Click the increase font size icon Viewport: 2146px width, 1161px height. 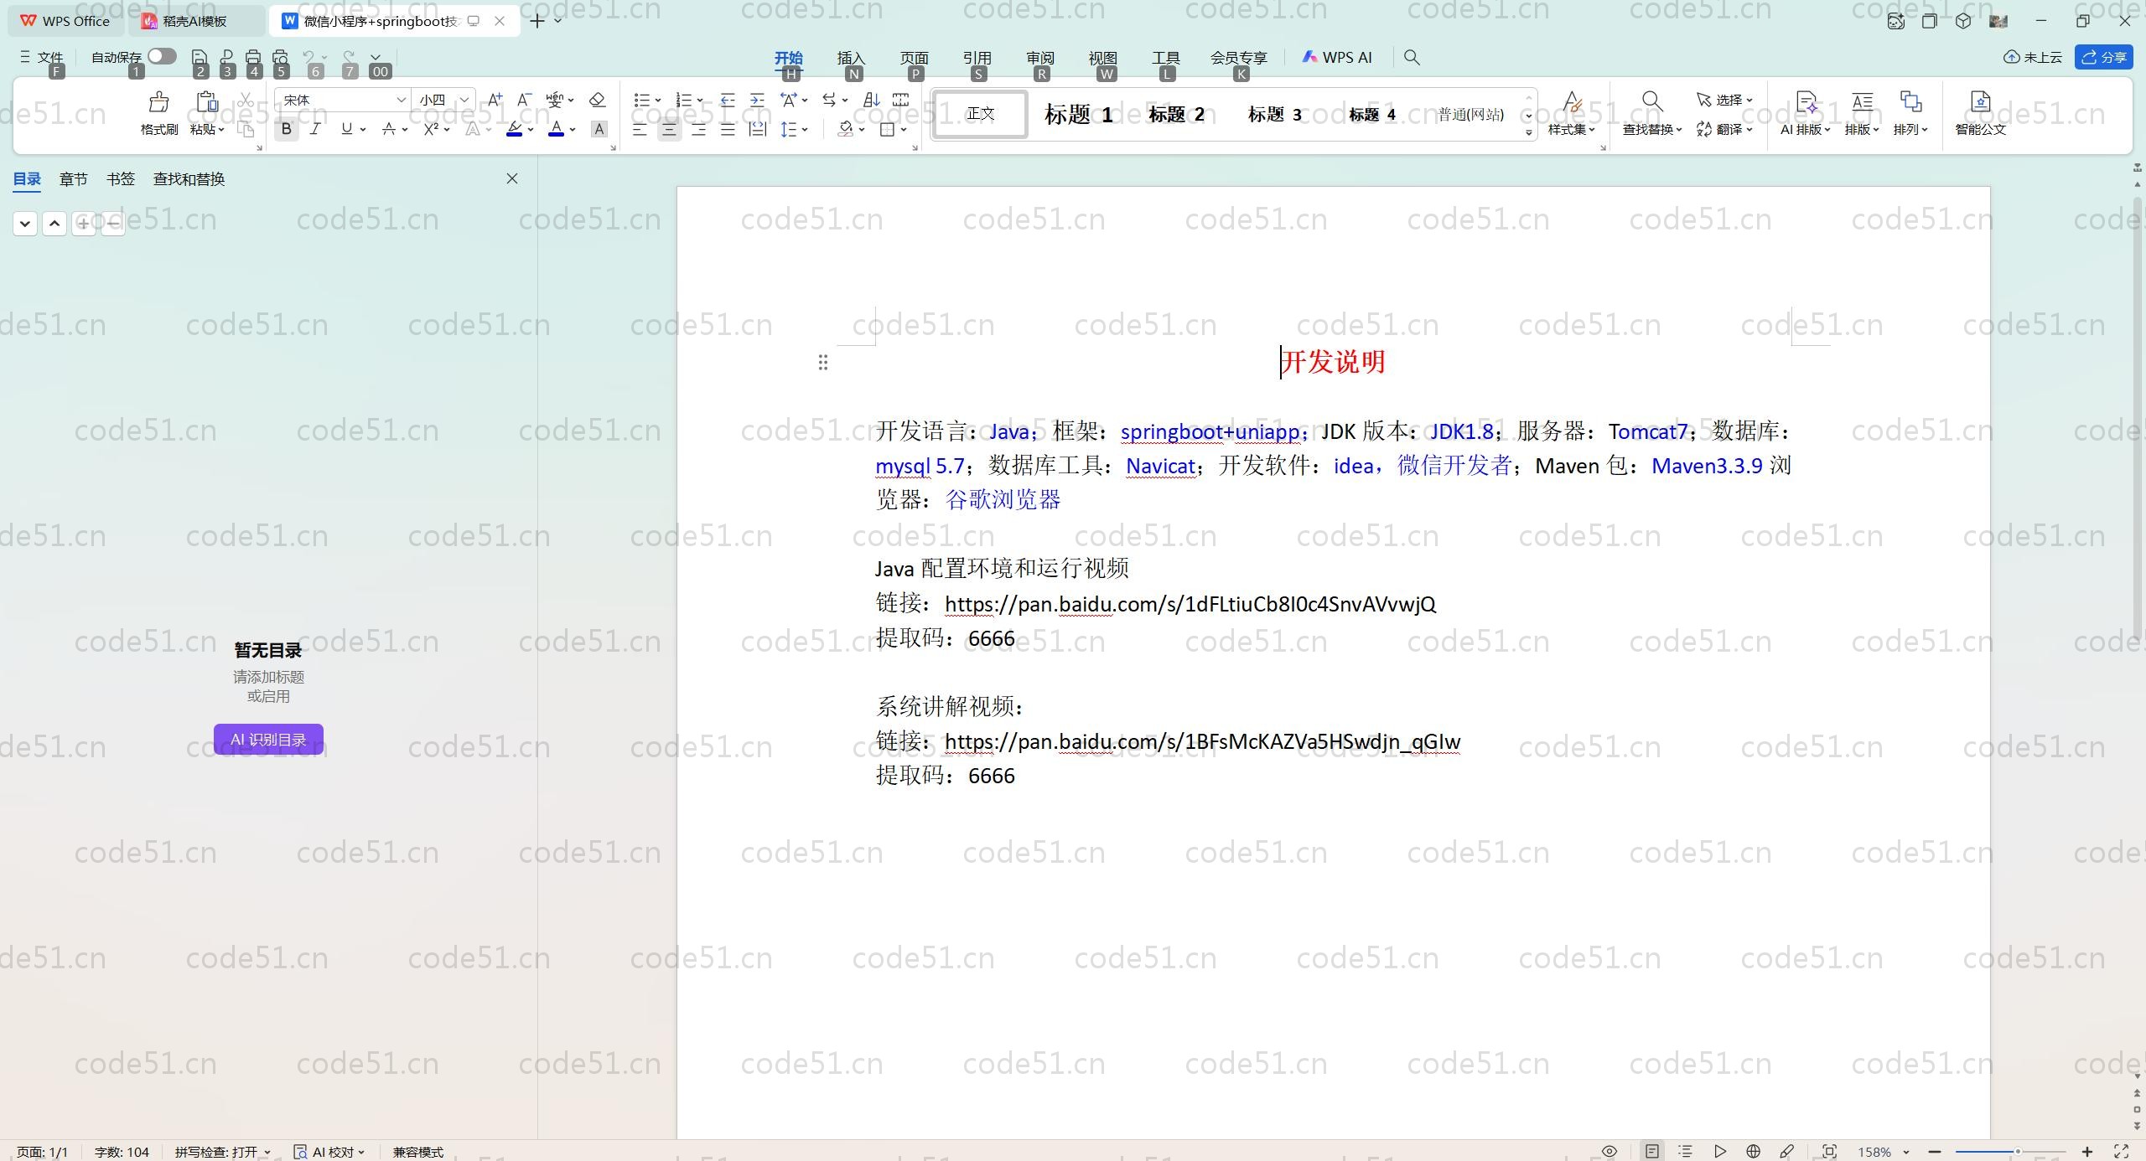point(495,100)
